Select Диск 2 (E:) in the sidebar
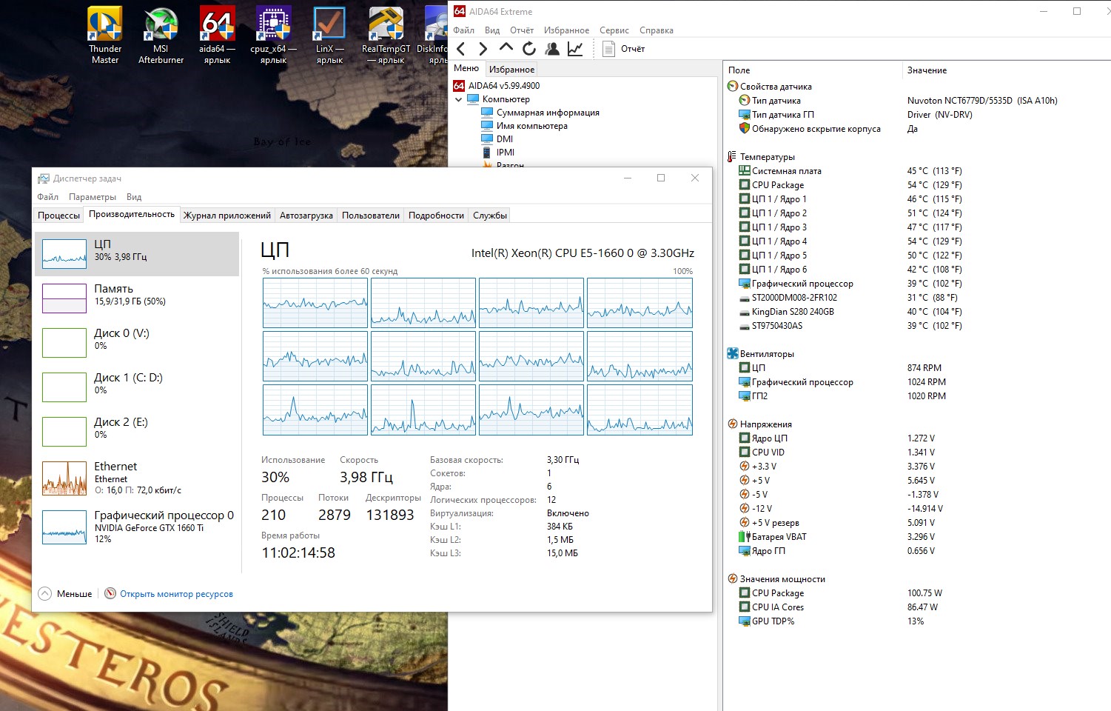 tap(137, 431)
